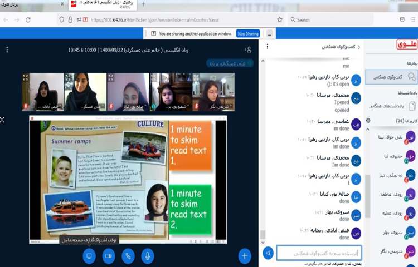Click the address bar URL
Viewport: 418px width, 267px height.
[154, 20]
